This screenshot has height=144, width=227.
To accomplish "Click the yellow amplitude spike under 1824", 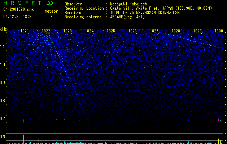I will [x=93, y=141].
